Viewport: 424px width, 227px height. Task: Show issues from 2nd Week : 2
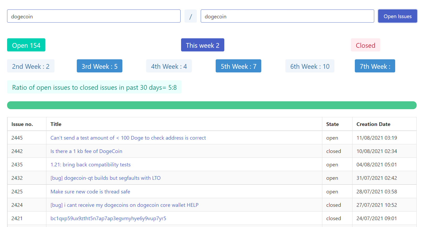31,66
